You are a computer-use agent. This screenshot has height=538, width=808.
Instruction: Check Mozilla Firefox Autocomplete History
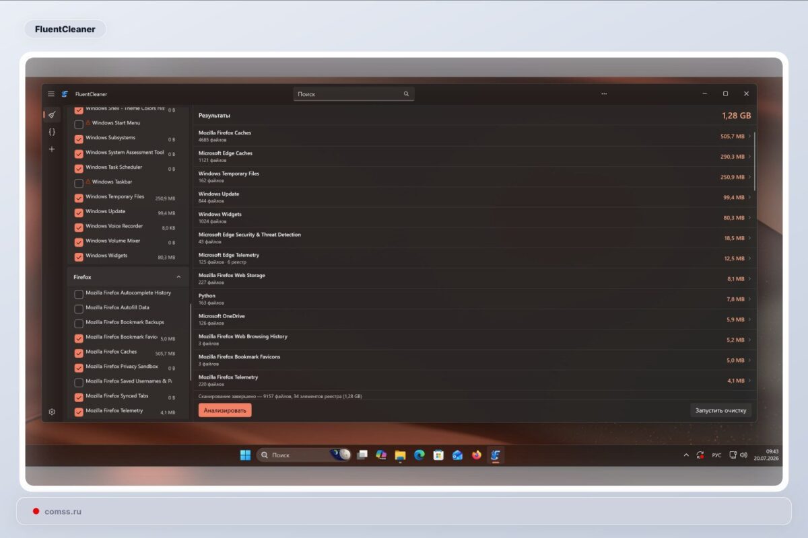(x=79, y=294)
